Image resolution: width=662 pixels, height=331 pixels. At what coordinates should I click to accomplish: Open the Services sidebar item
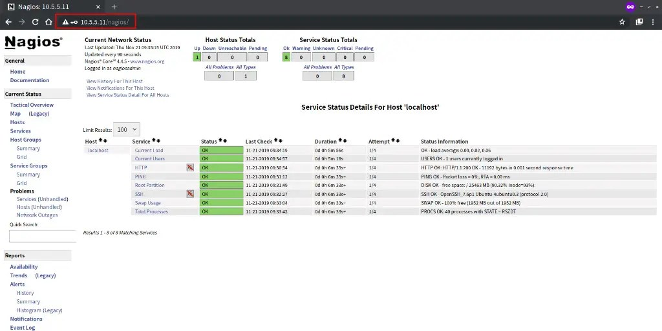tap(20, 131)
